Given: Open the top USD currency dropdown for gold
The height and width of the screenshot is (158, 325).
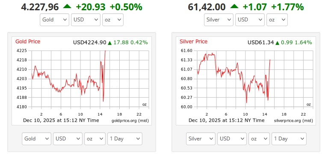Looking at the screenshot, I should 86,20.
